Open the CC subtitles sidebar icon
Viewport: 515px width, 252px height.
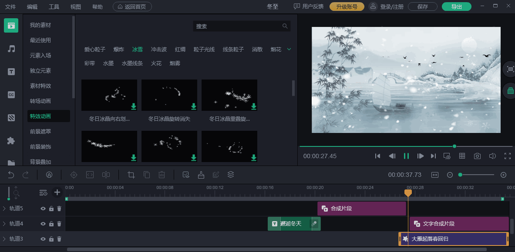tap(11, 95)
